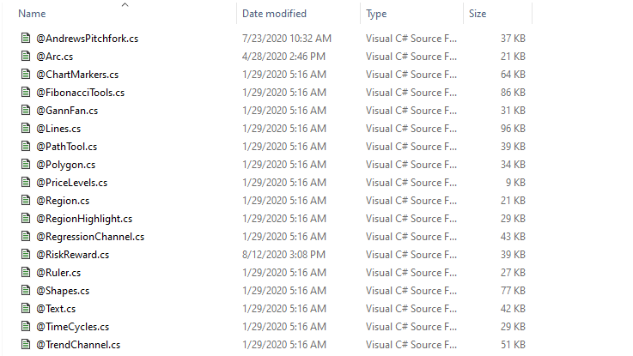Screen dimensions: 633x356
Task: Click the Type column header
Action: pyautogui.click(x=376, y=14)
